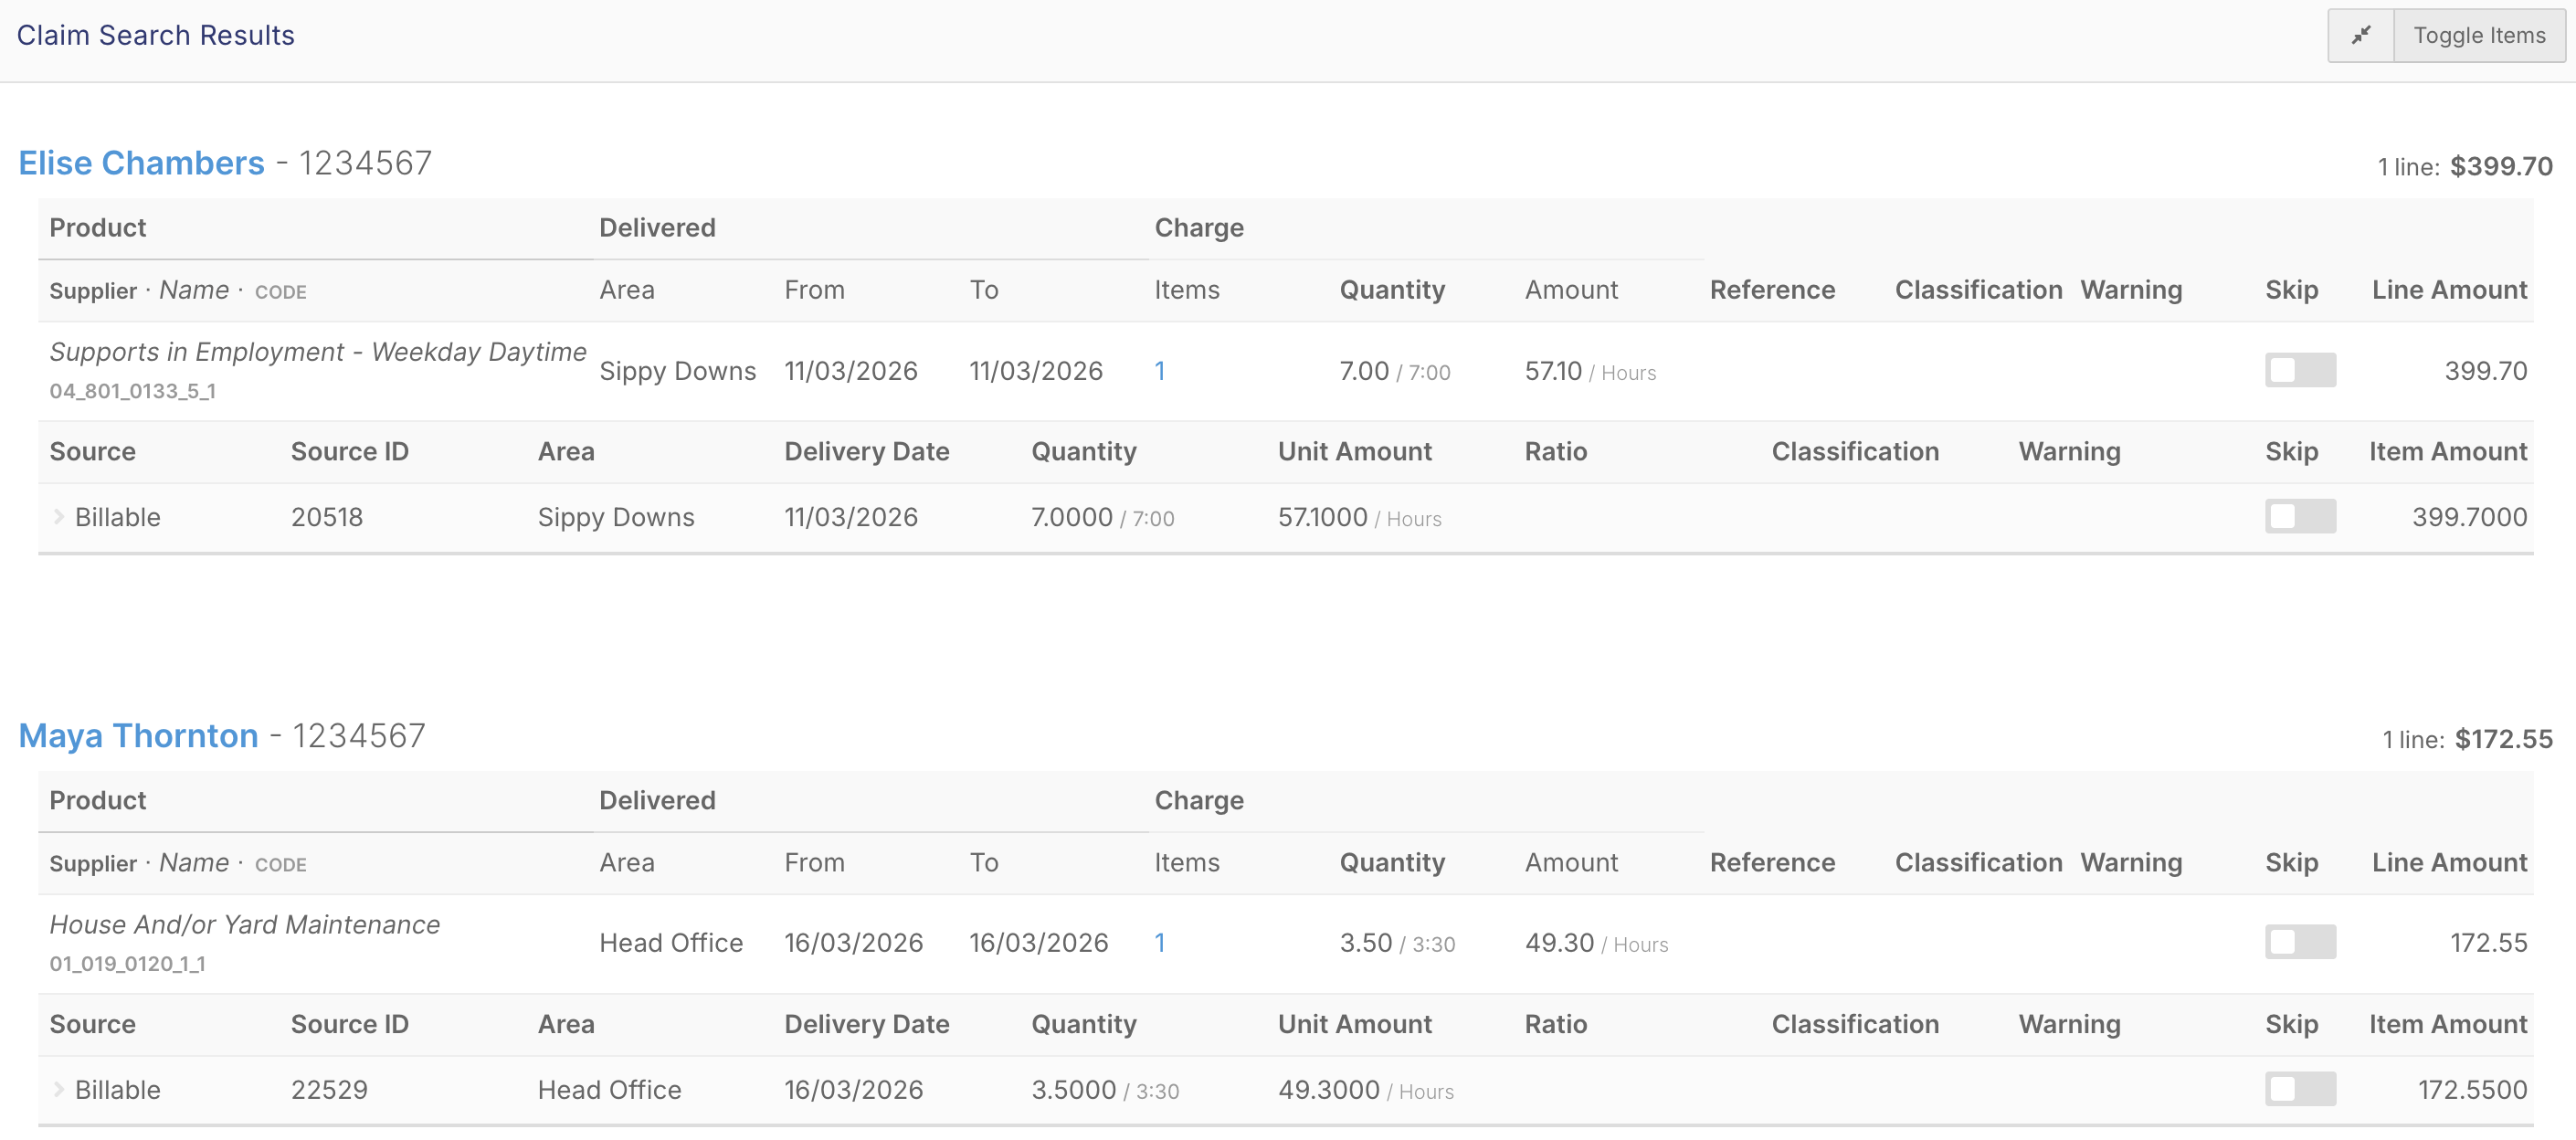
Task: Click line amount 399.70 value
Action: pyautogui.click(x=2486, y=371)
